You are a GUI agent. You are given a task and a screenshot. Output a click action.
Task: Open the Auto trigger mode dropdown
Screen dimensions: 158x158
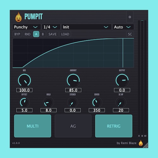tap(123, 27)
